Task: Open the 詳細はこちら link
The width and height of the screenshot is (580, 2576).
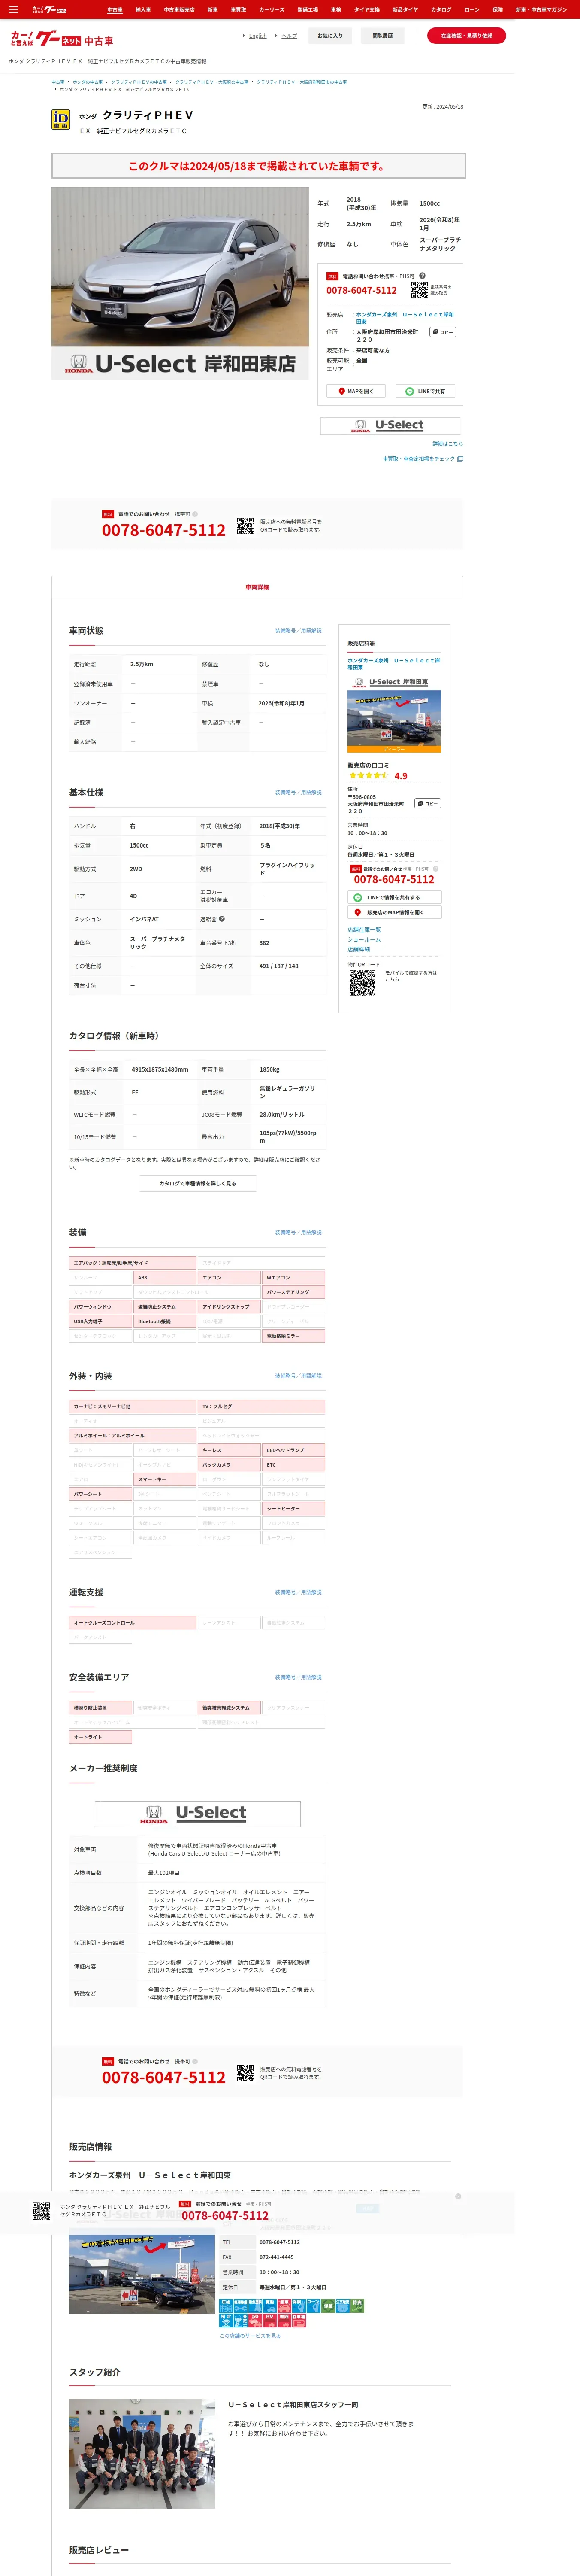Action: 447,444
